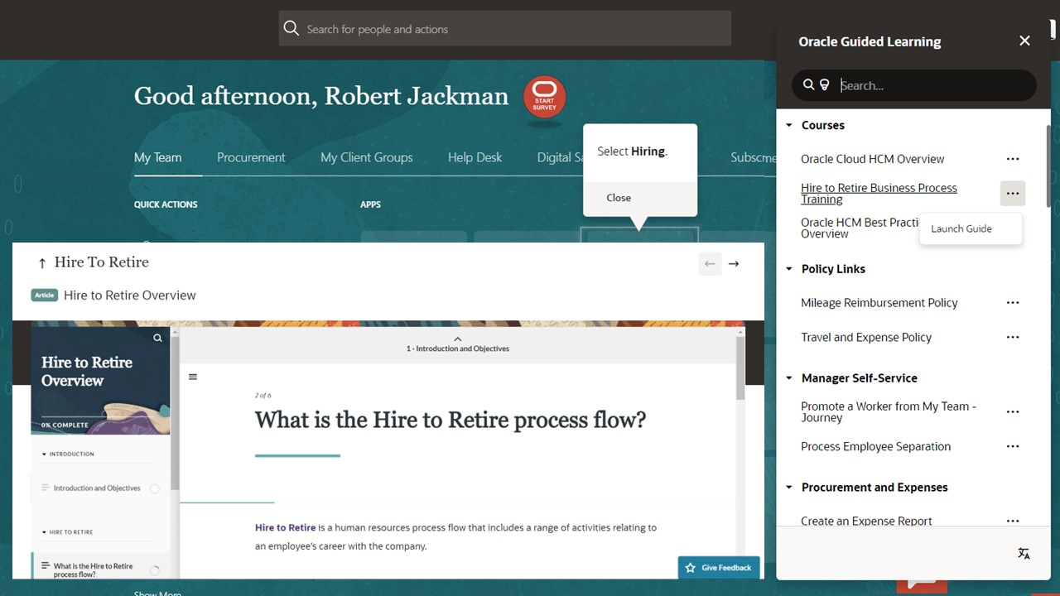Click the lightbulb icon in Guided Learning search
This screenshot has height=596, width=1060.
click(x=825, y=85)
